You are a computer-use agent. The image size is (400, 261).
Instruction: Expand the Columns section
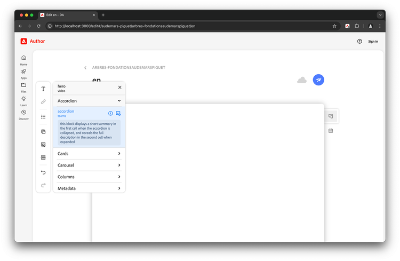point(89,177)
